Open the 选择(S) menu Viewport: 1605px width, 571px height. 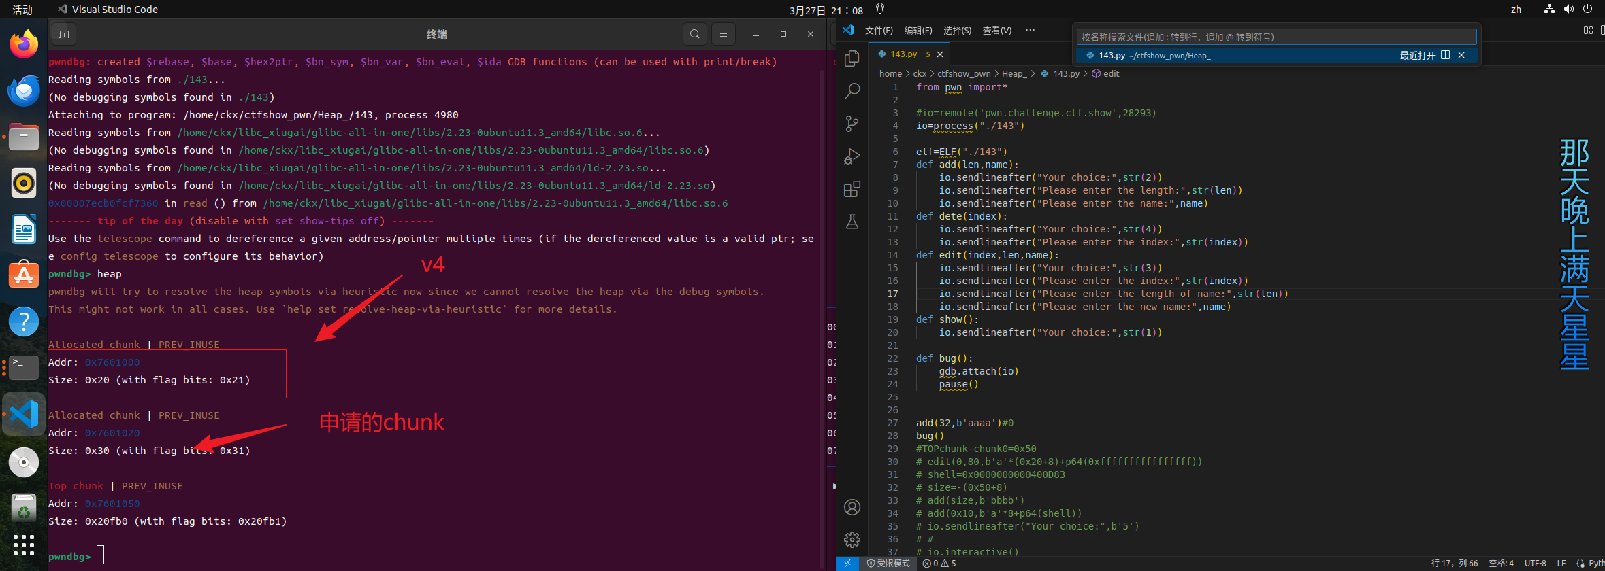[x=958, y=30]
